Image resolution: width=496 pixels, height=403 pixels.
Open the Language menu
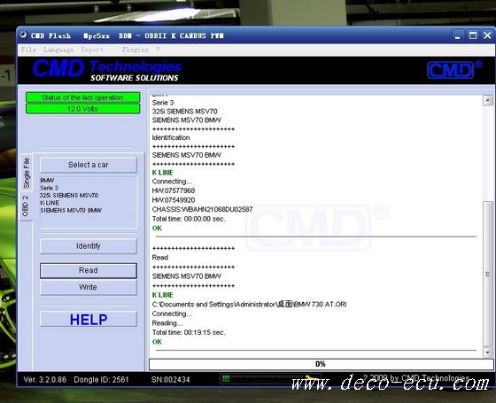(58, 50)
